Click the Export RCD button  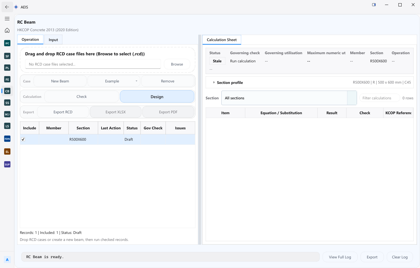63,112
